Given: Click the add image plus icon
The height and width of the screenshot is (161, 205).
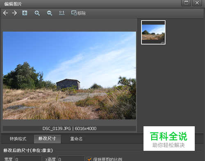Looking at the screenshot, I should click(x=25, y=13).
